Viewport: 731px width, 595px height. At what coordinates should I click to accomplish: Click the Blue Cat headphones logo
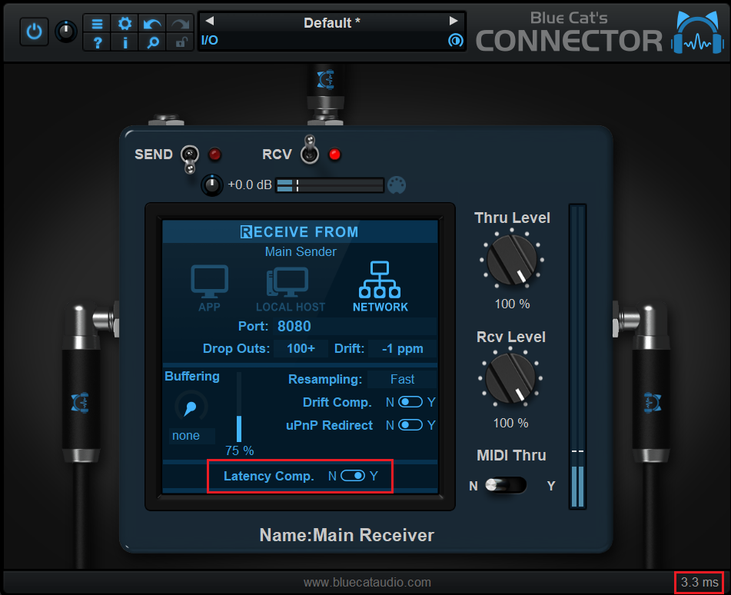point(697,32)
